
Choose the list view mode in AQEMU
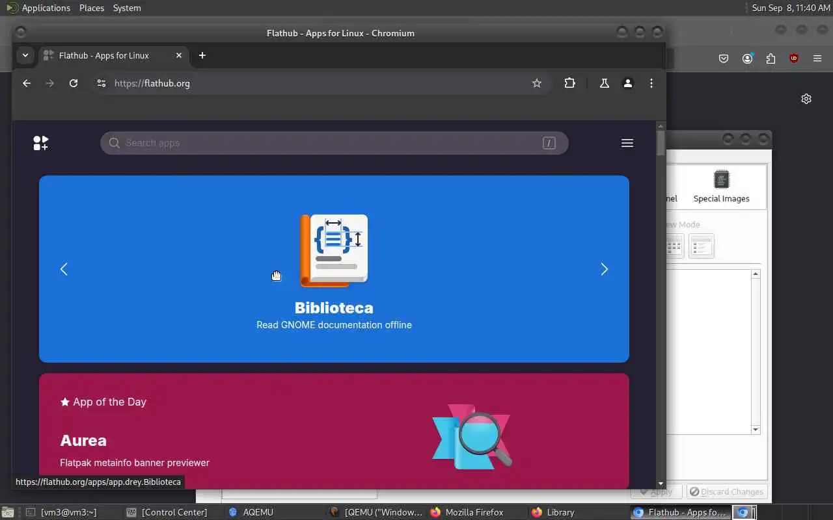702,246
